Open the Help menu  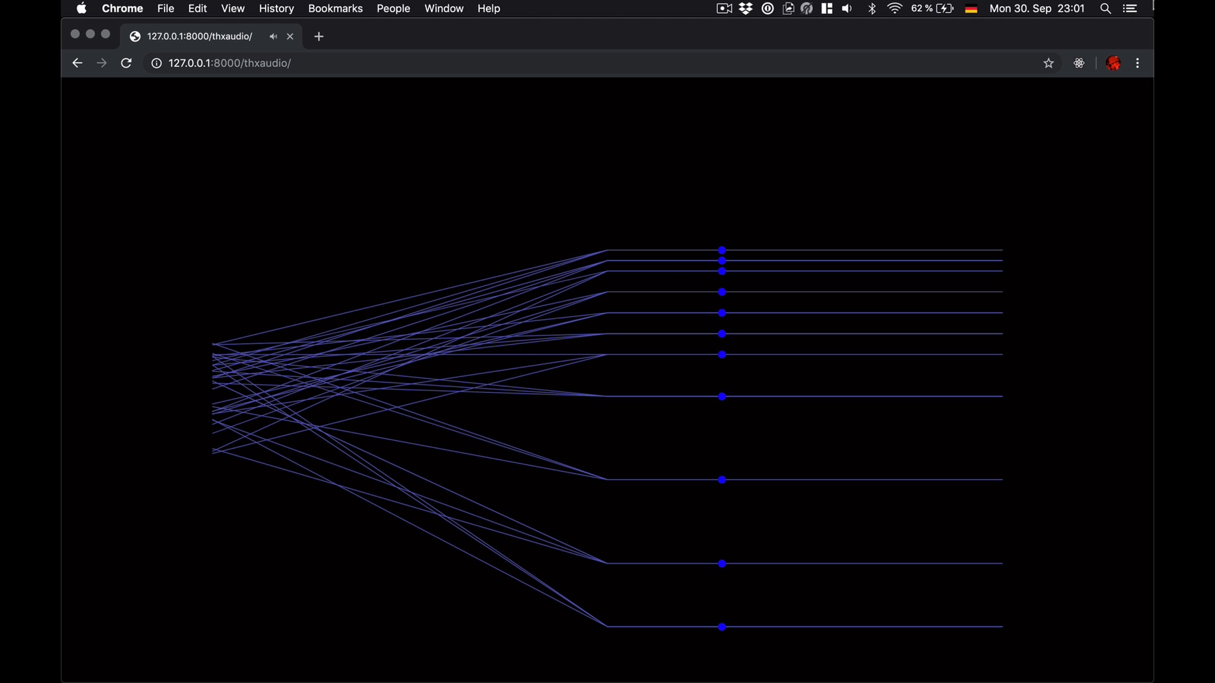pyautogui.click(x=489, y=8)
